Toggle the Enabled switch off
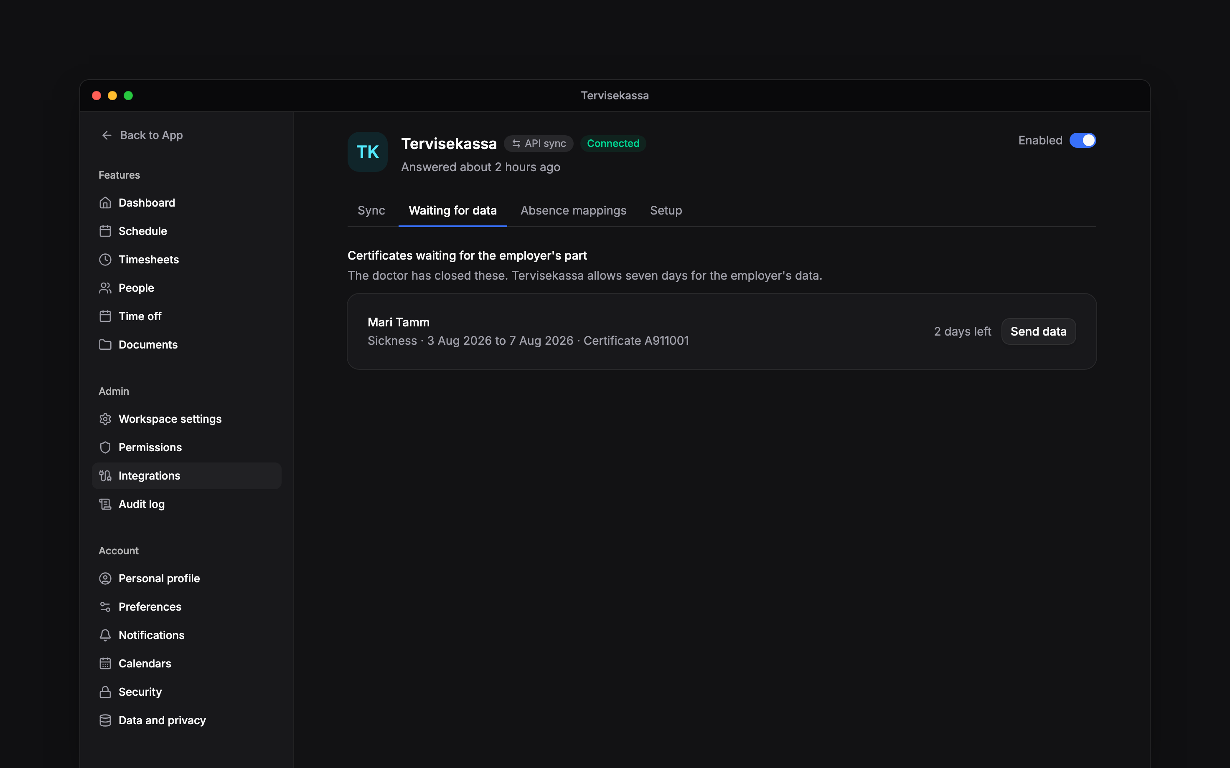The height and width of the screenshot is (768, 1230). (1083, 140)
